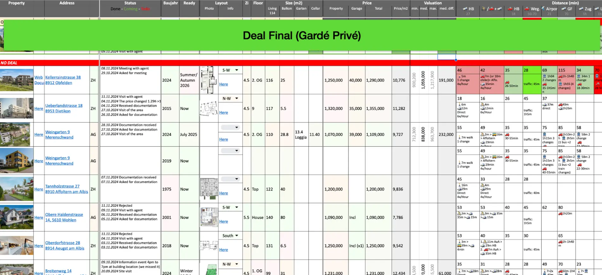Screen dimensions: 602x275
Task: Open the Kellerrainstrasse 38 address link
Action: click(63, 80)
